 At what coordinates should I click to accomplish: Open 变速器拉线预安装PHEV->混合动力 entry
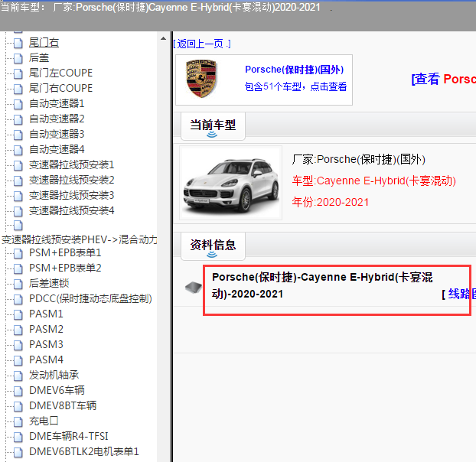pos(80,239)
